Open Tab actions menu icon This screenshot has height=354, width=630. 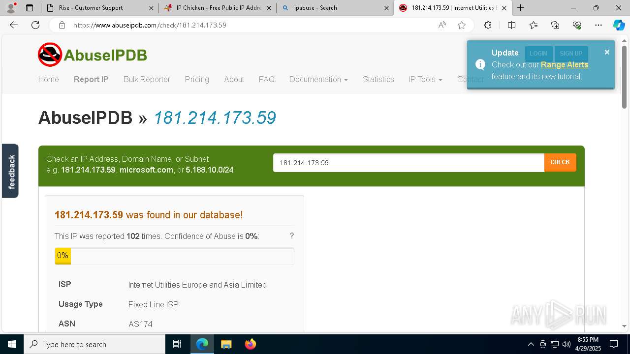coord(30,8)
